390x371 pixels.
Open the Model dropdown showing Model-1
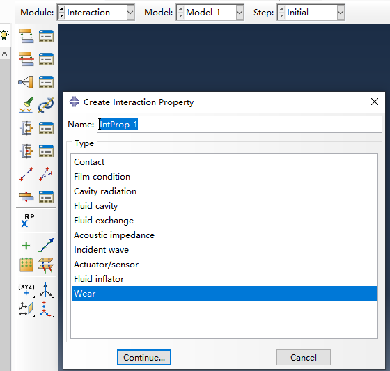(210, 13)
